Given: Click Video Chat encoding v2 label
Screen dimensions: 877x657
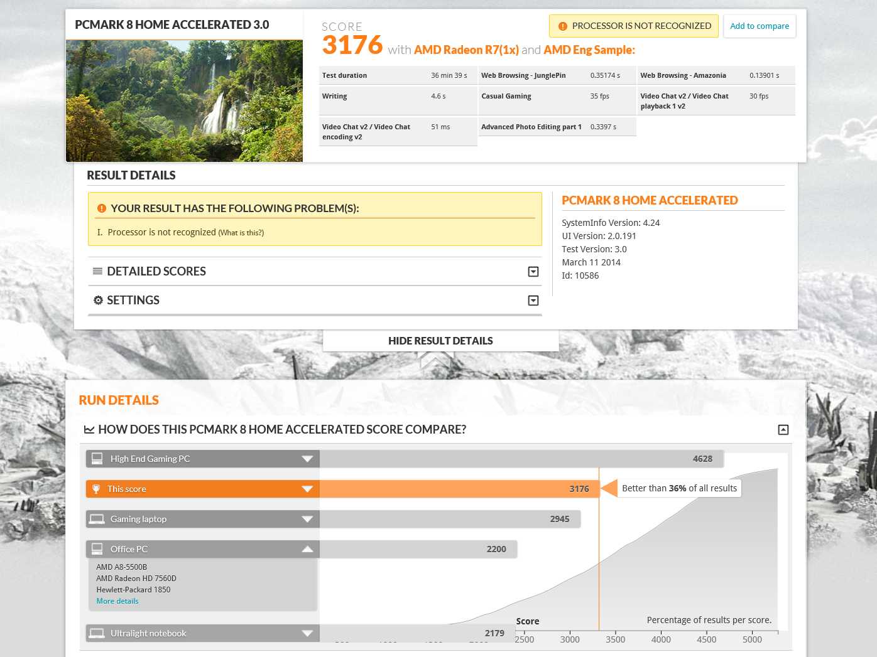Looking at the screenshot, I should (366, 132).
